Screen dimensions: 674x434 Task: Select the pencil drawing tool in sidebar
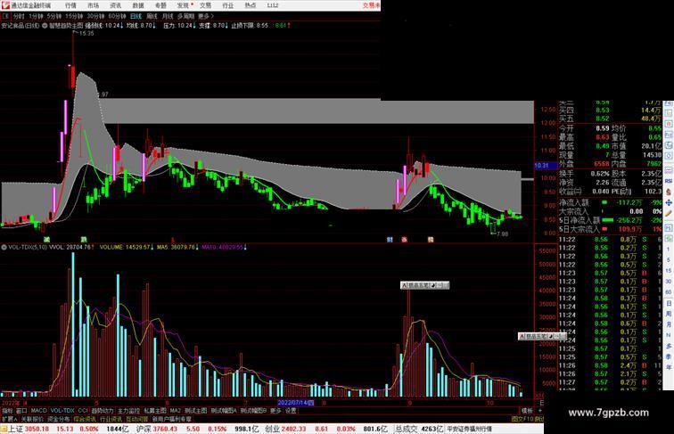[669, 213]
